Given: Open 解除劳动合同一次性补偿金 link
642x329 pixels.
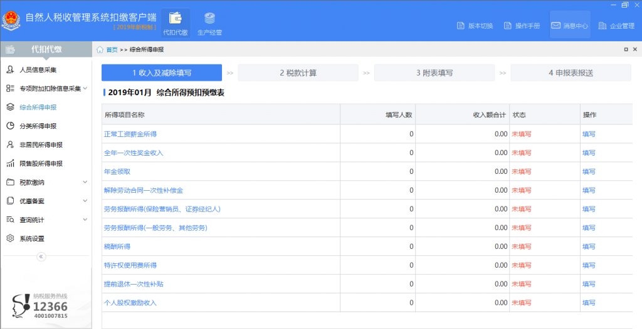Looking at the screenshot, I should [x=144, y=190].
